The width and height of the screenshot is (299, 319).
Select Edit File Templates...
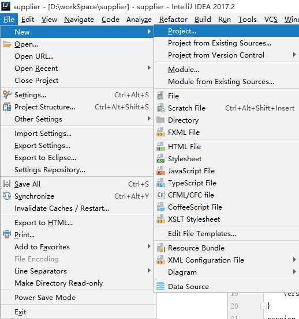click(x=226, y=234)
